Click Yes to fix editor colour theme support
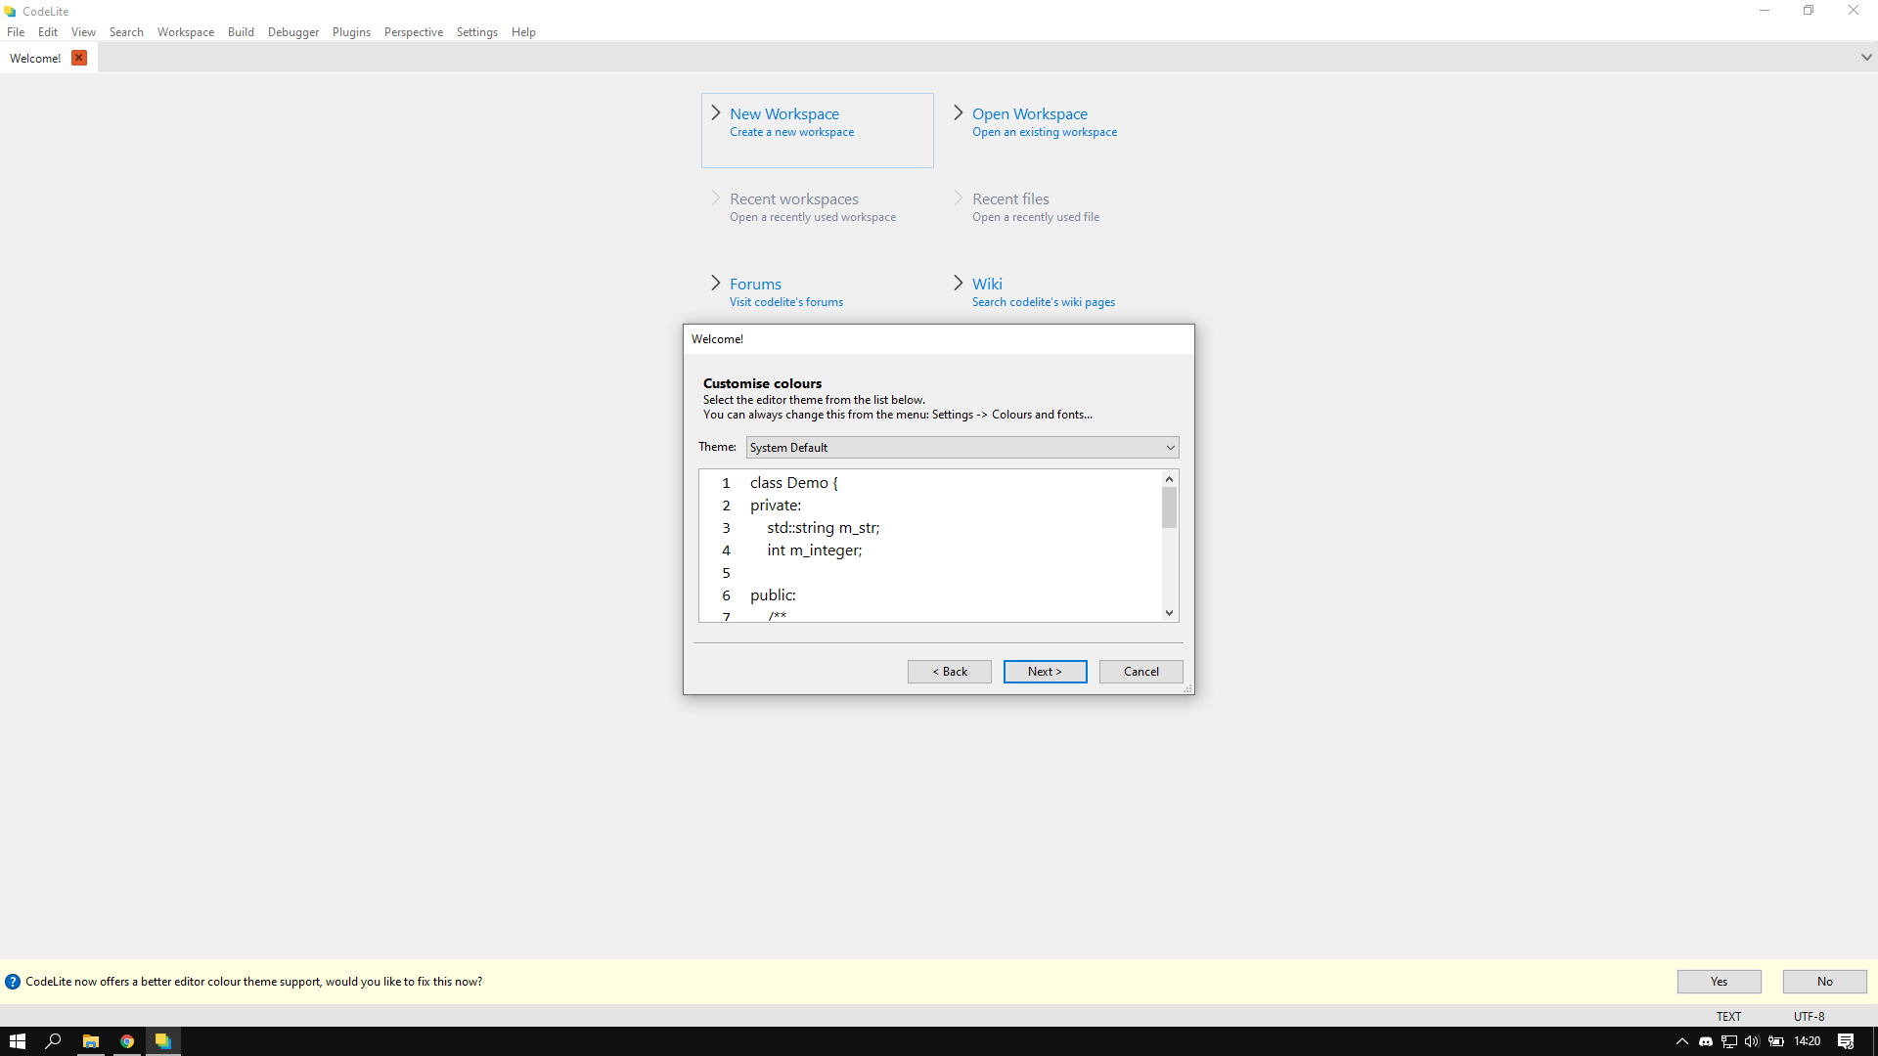Screen dimensions: 1878x1056 pyautogui.click(x=1719, y=981)
